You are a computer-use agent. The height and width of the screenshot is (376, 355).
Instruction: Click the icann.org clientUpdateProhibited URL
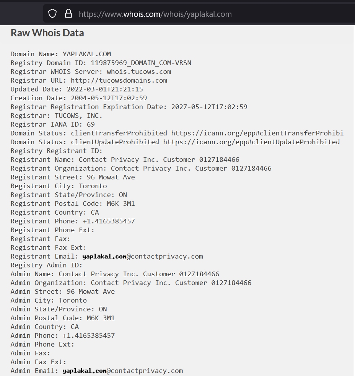[251, 142]
